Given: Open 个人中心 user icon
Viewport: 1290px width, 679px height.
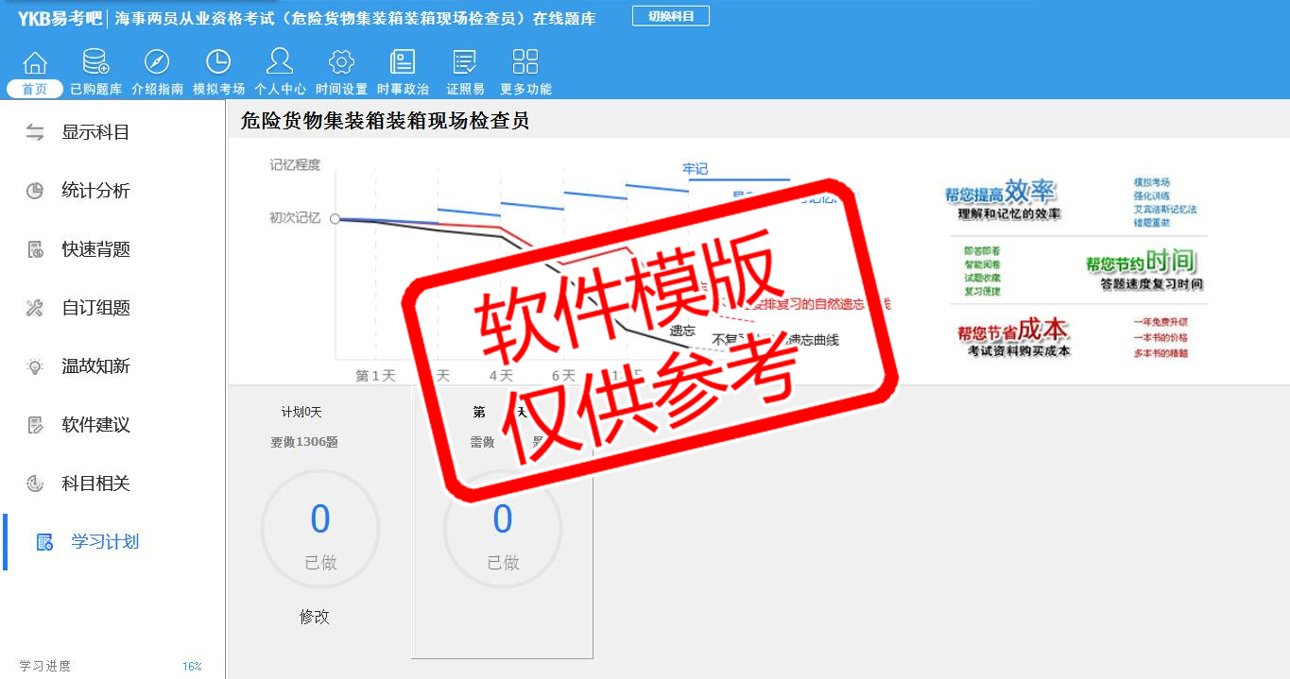Looking at the screenshot, I should point(280,63).
